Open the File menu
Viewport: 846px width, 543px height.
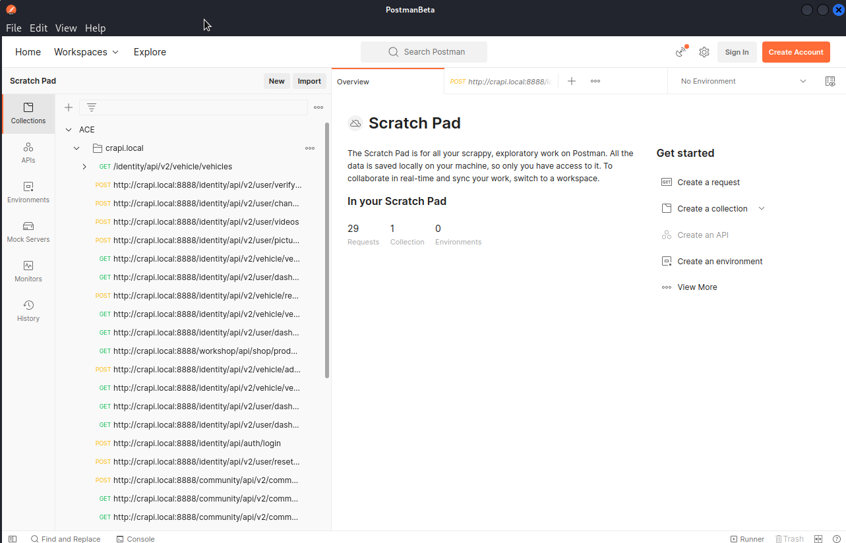(x=14, y=28)
